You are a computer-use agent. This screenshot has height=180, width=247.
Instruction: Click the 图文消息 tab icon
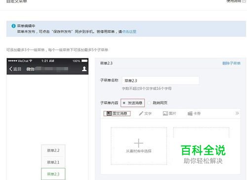pos(109,113)
